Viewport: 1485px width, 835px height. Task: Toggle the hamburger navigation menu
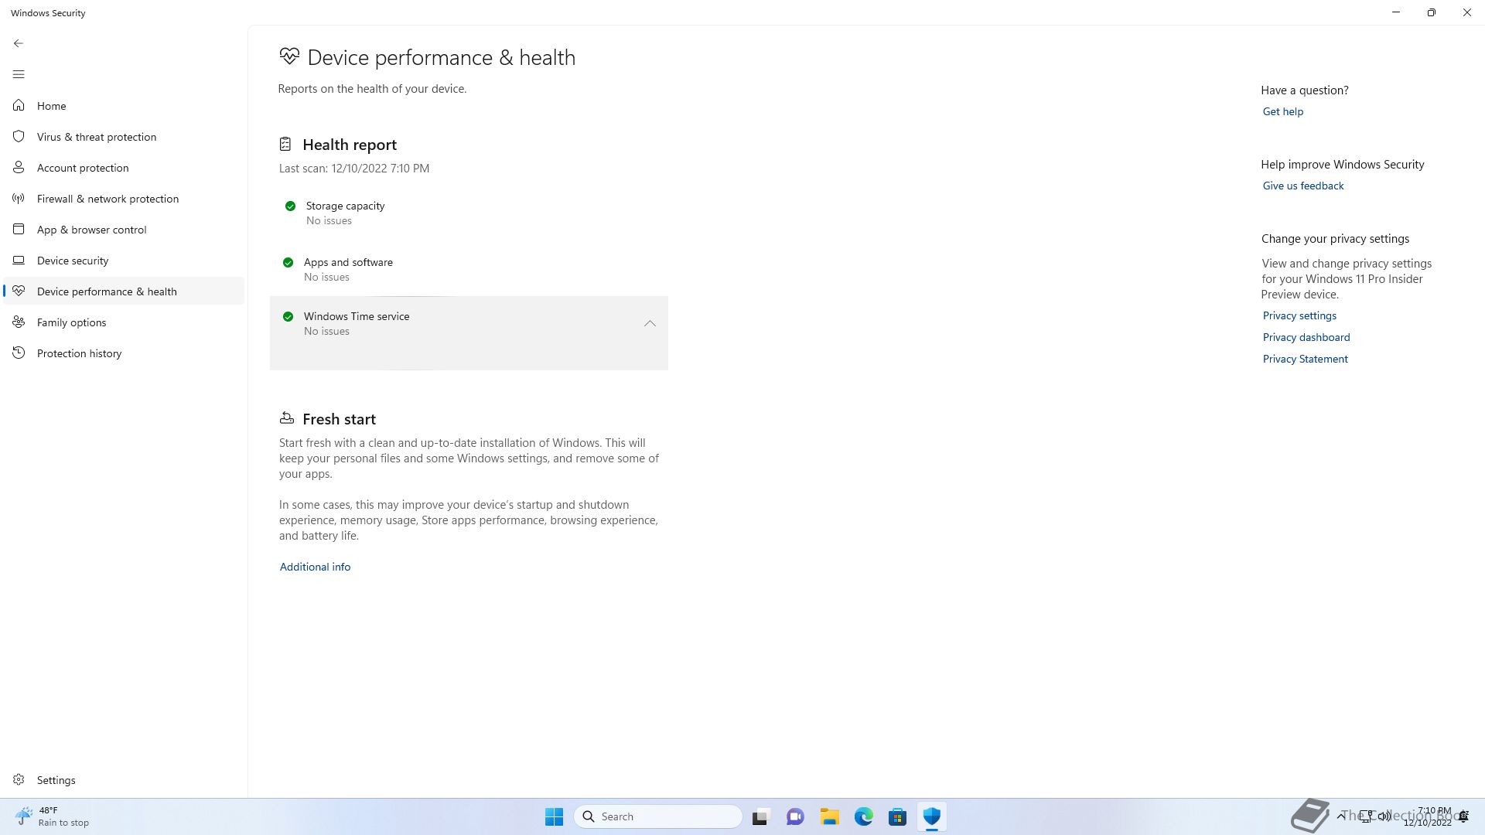pos(19,74)
